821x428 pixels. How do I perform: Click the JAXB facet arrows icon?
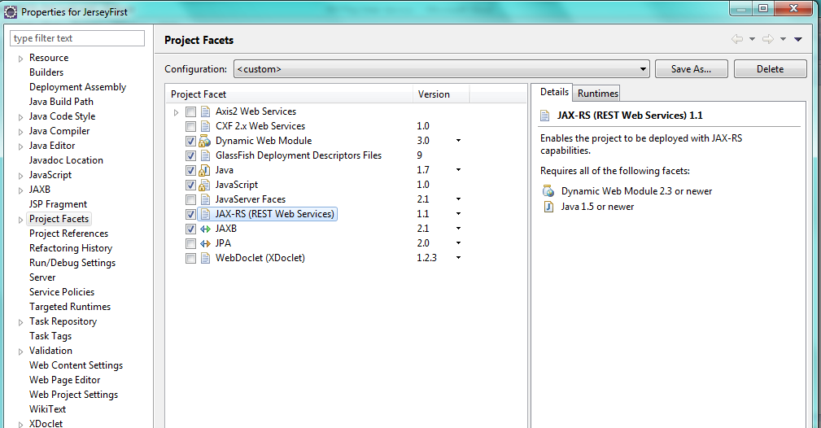click(205, 229)
